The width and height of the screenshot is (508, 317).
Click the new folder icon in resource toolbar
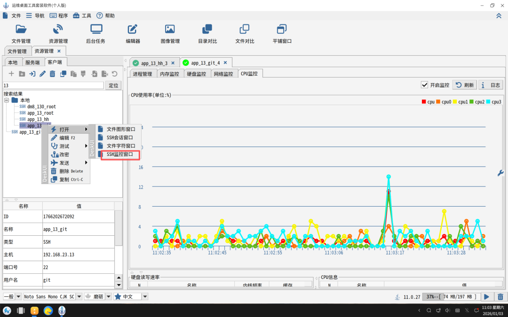click(x=22, y=74)
